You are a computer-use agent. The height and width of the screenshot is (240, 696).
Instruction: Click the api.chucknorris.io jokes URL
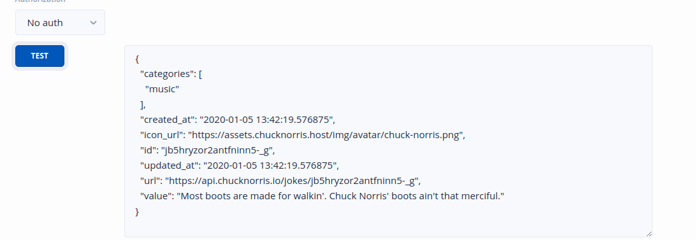click(x=292, y=181)
